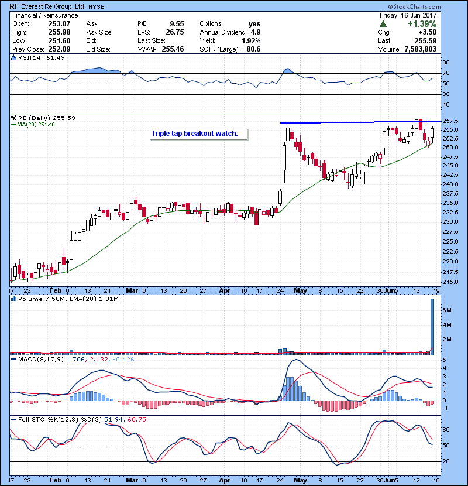Click the StockCharts.com copyright text
Image resolution: width=468 pixels, height=486 pixels.
click(414, 6)
